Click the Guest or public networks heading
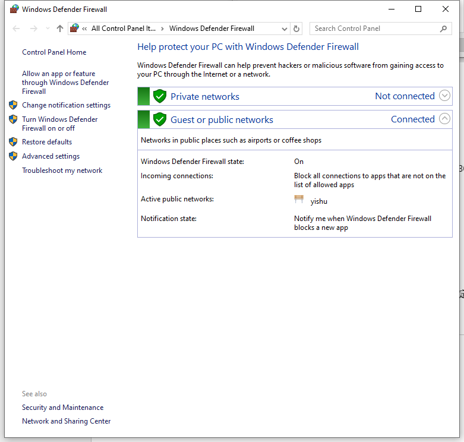This screenshot has width=464, height=442. (222, 119)
